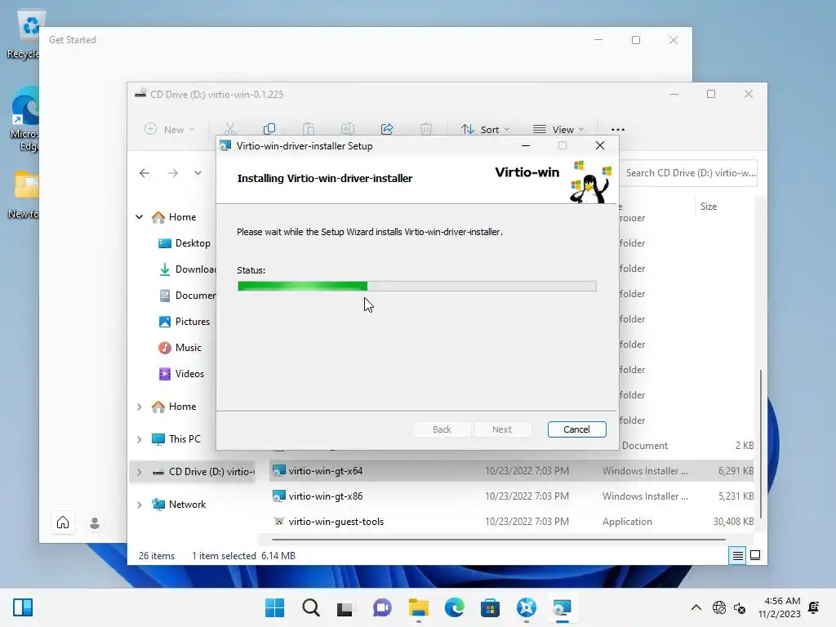This screenshot has height=627, width=836.
Task: Open the Chat icon on the taskbar
Action: (382, 607)
